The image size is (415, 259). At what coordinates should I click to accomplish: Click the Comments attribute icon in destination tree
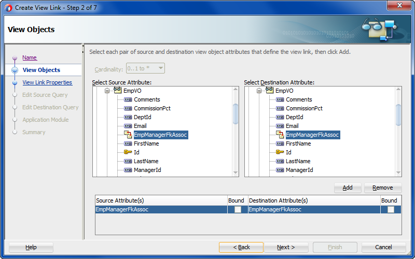[x=280, y=99]
